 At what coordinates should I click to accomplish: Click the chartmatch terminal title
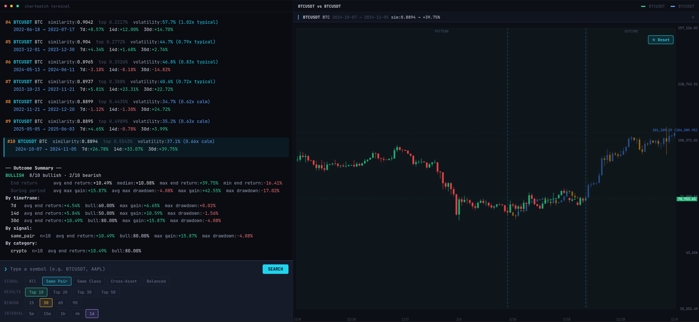47,6
